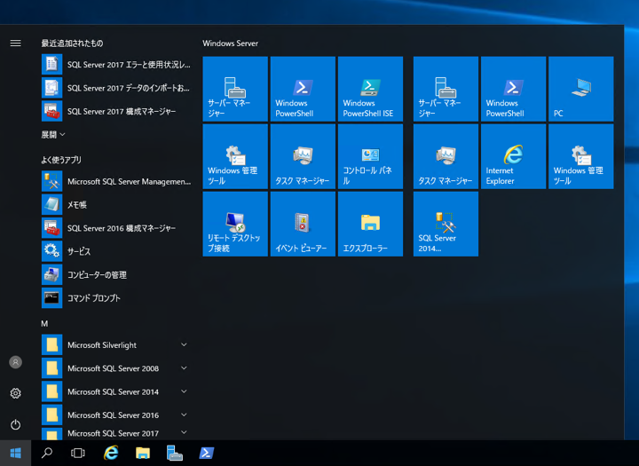The width and height of the screenshot is (639, 466).
Task: Open the hamburger menu in Start
Action: pos(15,43)
